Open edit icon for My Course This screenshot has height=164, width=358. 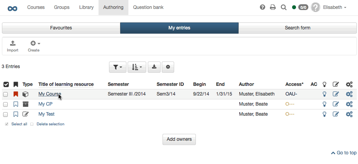[336, 94]
